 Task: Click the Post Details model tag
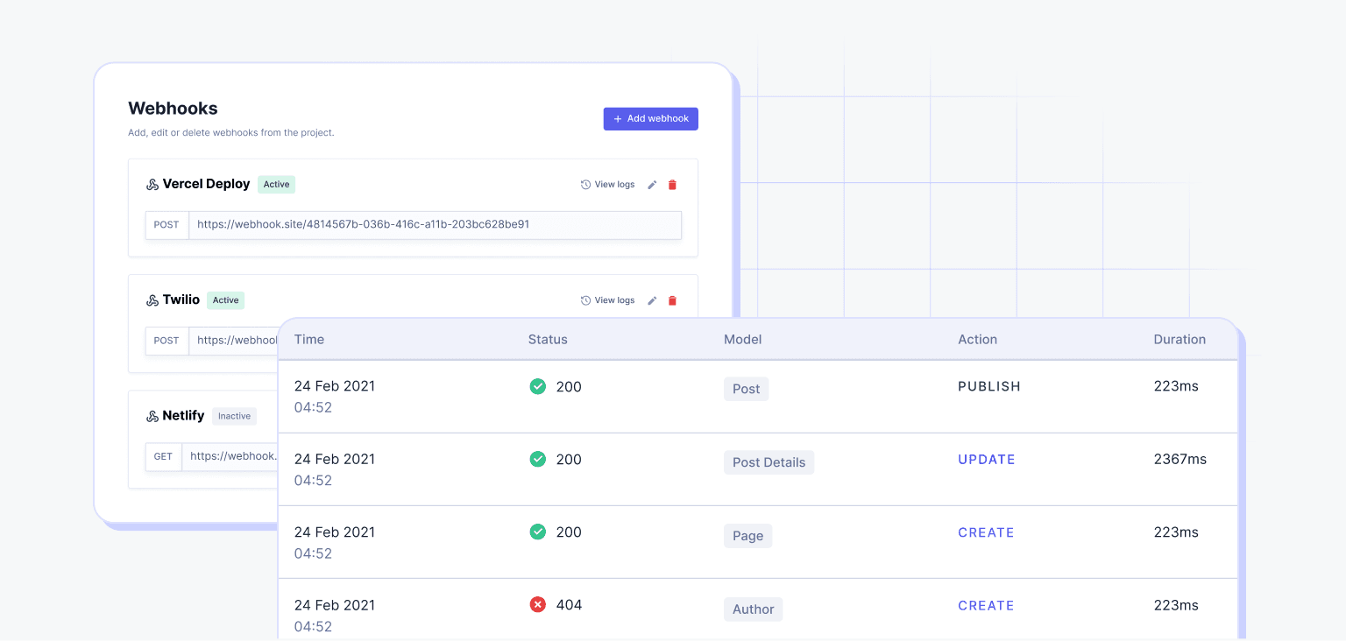[x=769, y=462]
